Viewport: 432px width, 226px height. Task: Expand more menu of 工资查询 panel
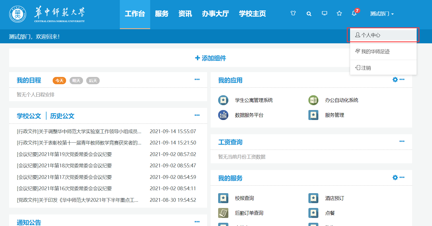click(x=402, y=141)
